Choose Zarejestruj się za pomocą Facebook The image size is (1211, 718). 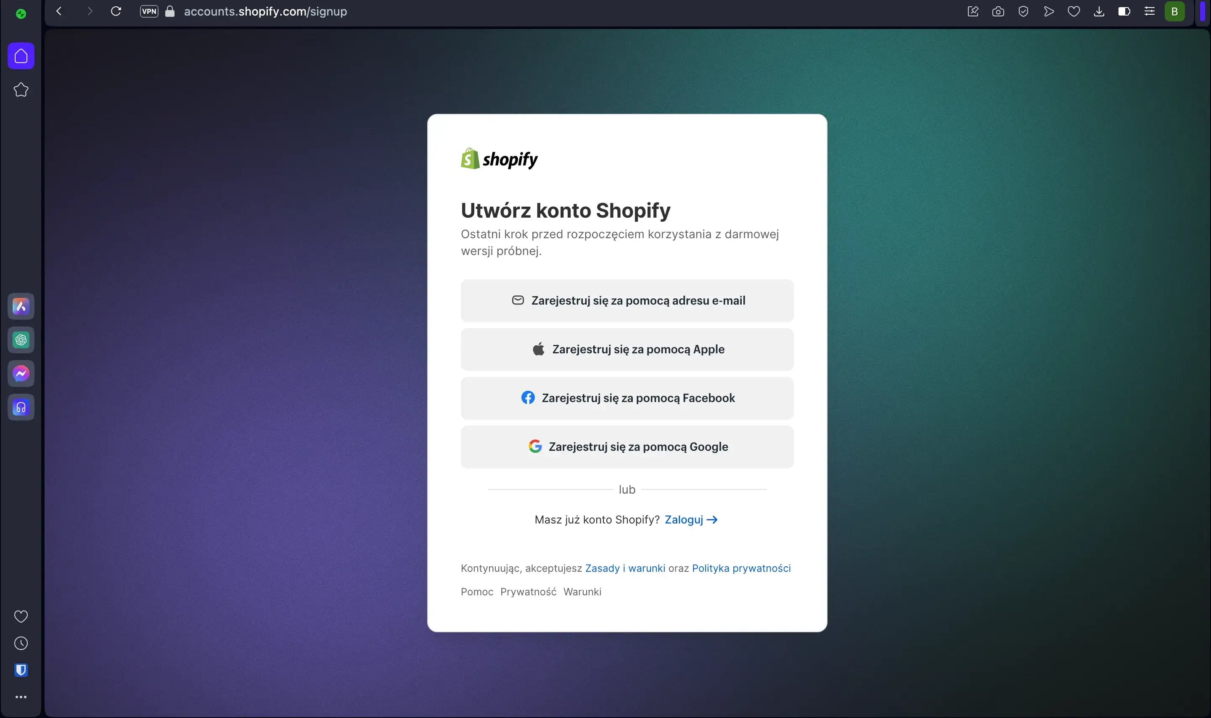tap(627, 398)
